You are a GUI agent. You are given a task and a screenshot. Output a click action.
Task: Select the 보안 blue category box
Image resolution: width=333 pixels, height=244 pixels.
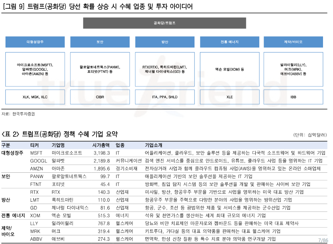click(100, 42)
